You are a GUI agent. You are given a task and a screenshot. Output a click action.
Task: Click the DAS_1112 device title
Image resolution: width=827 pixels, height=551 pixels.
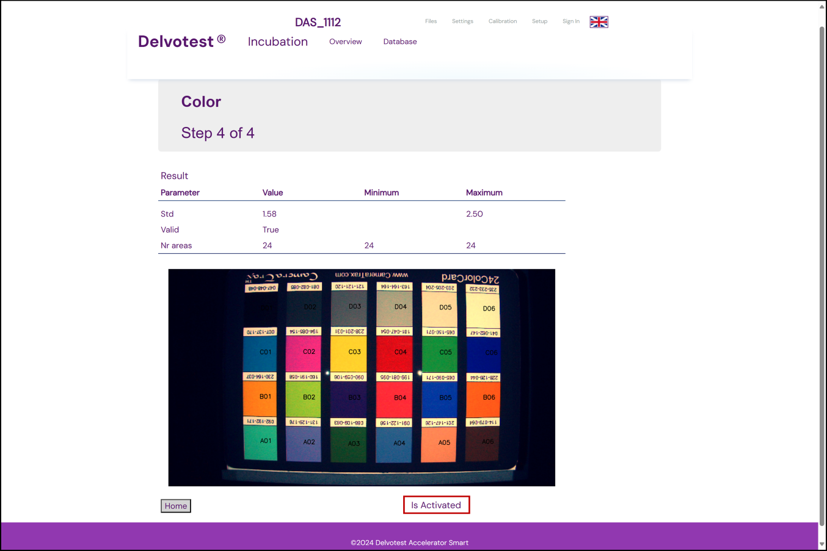point(318,23)
